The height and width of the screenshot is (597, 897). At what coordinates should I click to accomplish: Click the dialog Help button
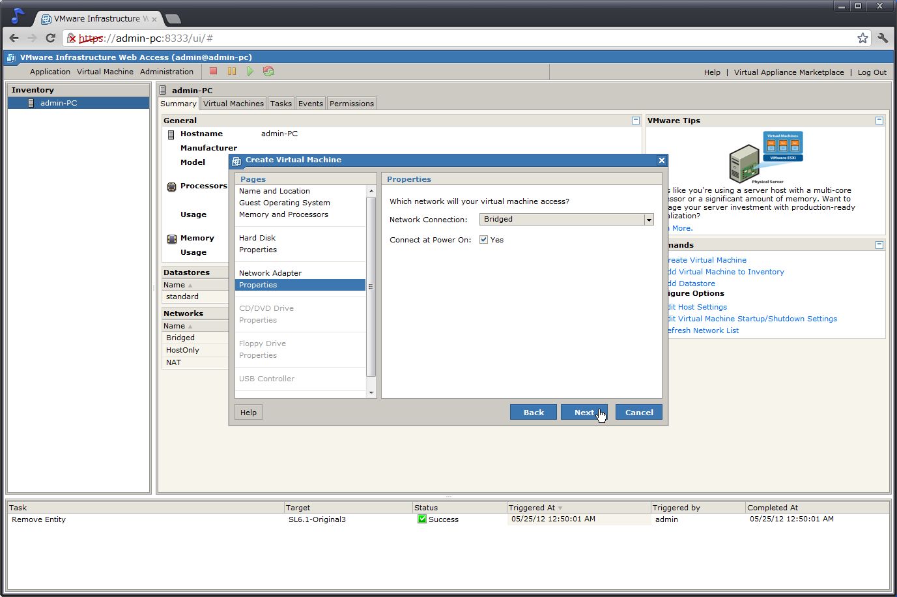[248, 412]
